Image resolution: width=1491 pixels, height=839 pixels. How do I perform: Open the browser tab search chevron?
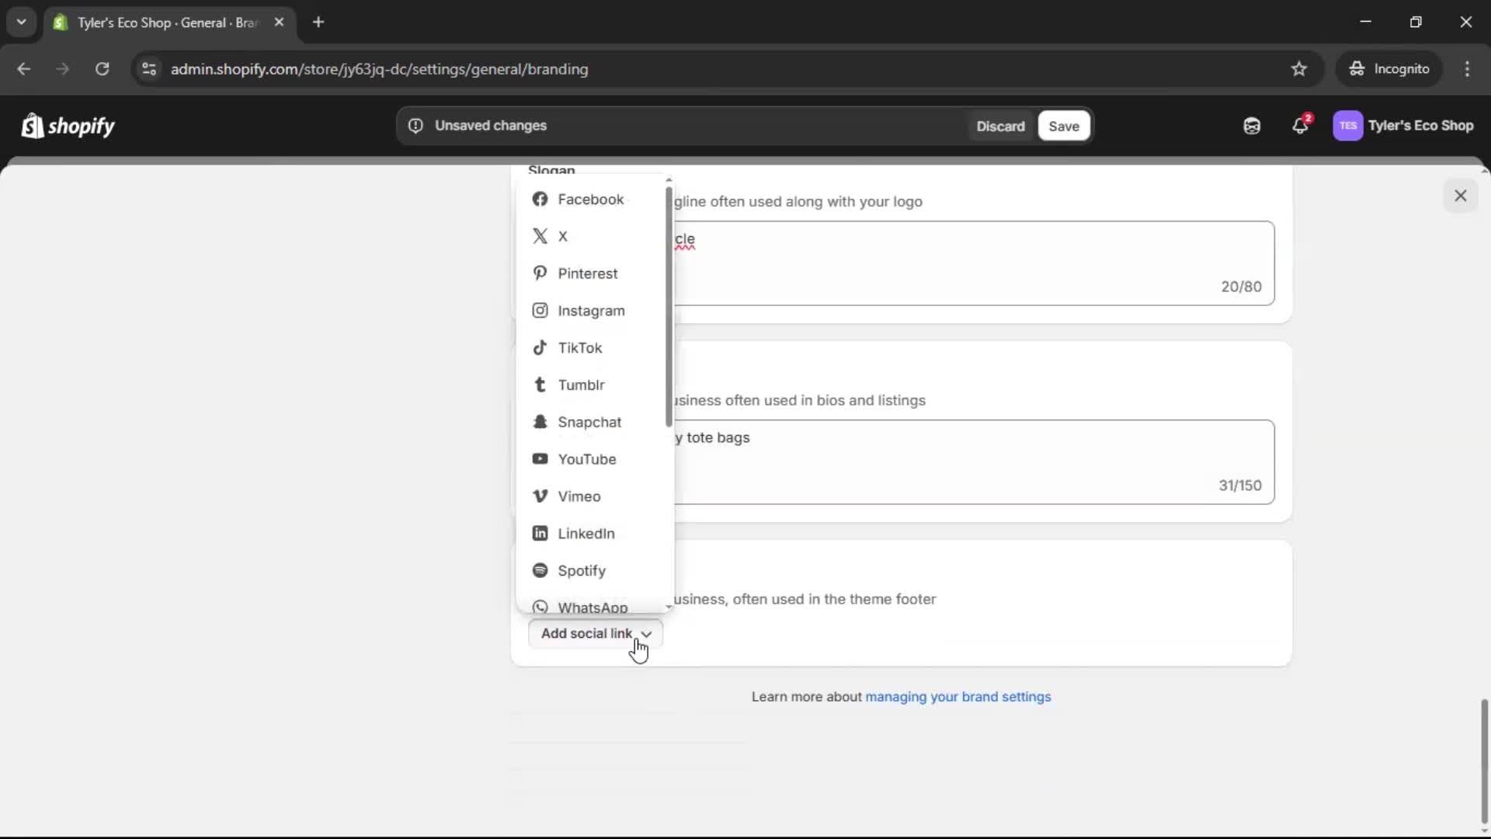click(21, 22)
